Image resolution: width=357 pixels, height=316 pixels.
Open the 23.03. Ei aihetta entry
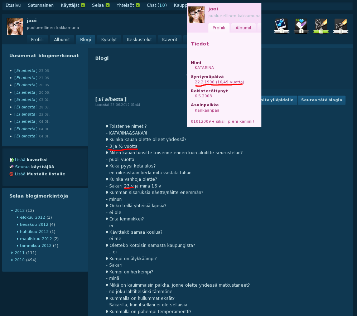(26, 114)
